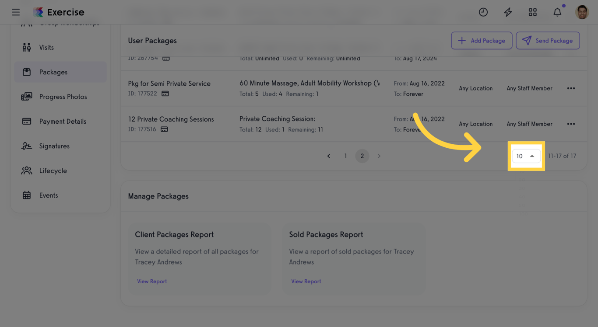Open the Events calendar section
This screenshot has width=598, height=327.
tap(49, 195)
